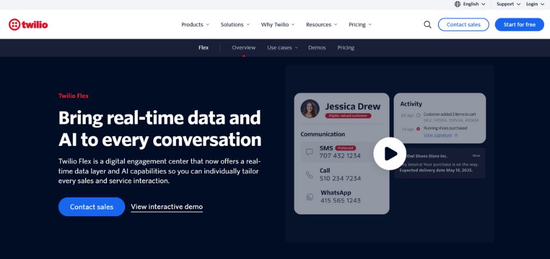Screen dimensions: 550x259
Task: Click the globe language icon
Action: (458, 4)
